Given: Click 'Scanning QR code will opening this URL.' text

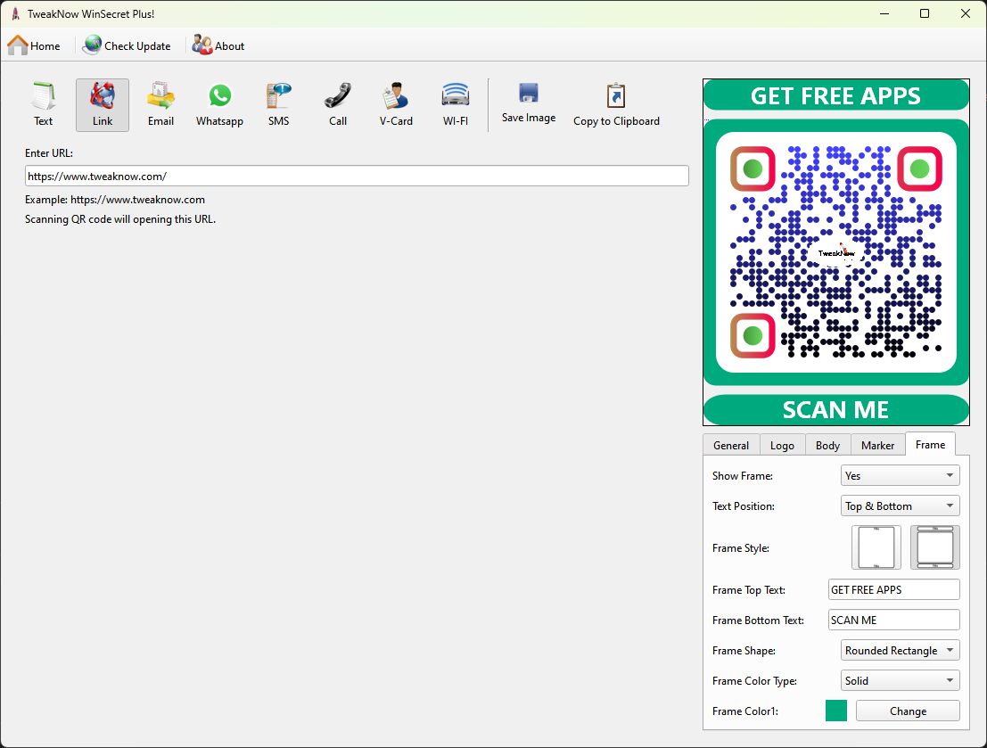Looking at the screenshot, I should (x=120, y=219).
